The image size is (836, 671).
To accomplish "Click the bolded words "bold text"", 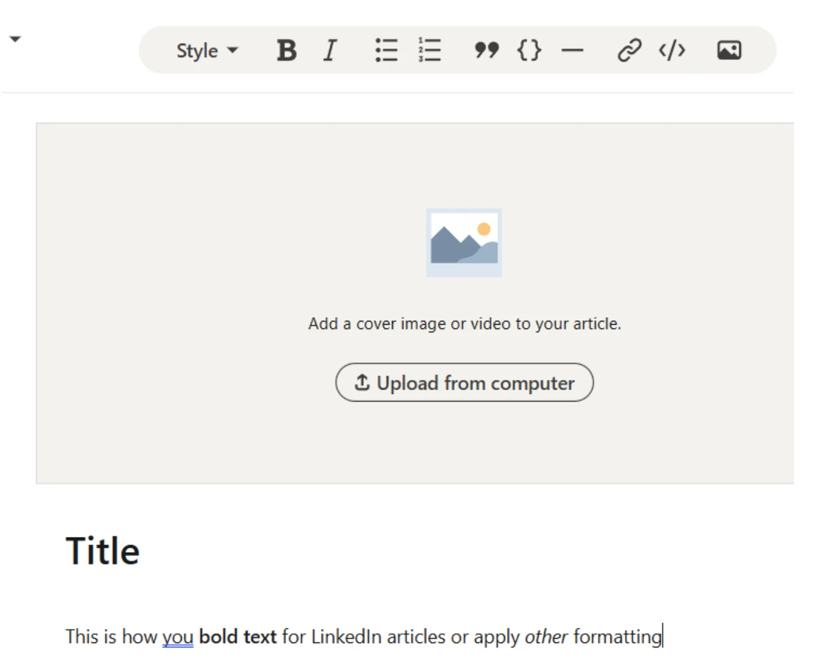I will tap(238, 637).
